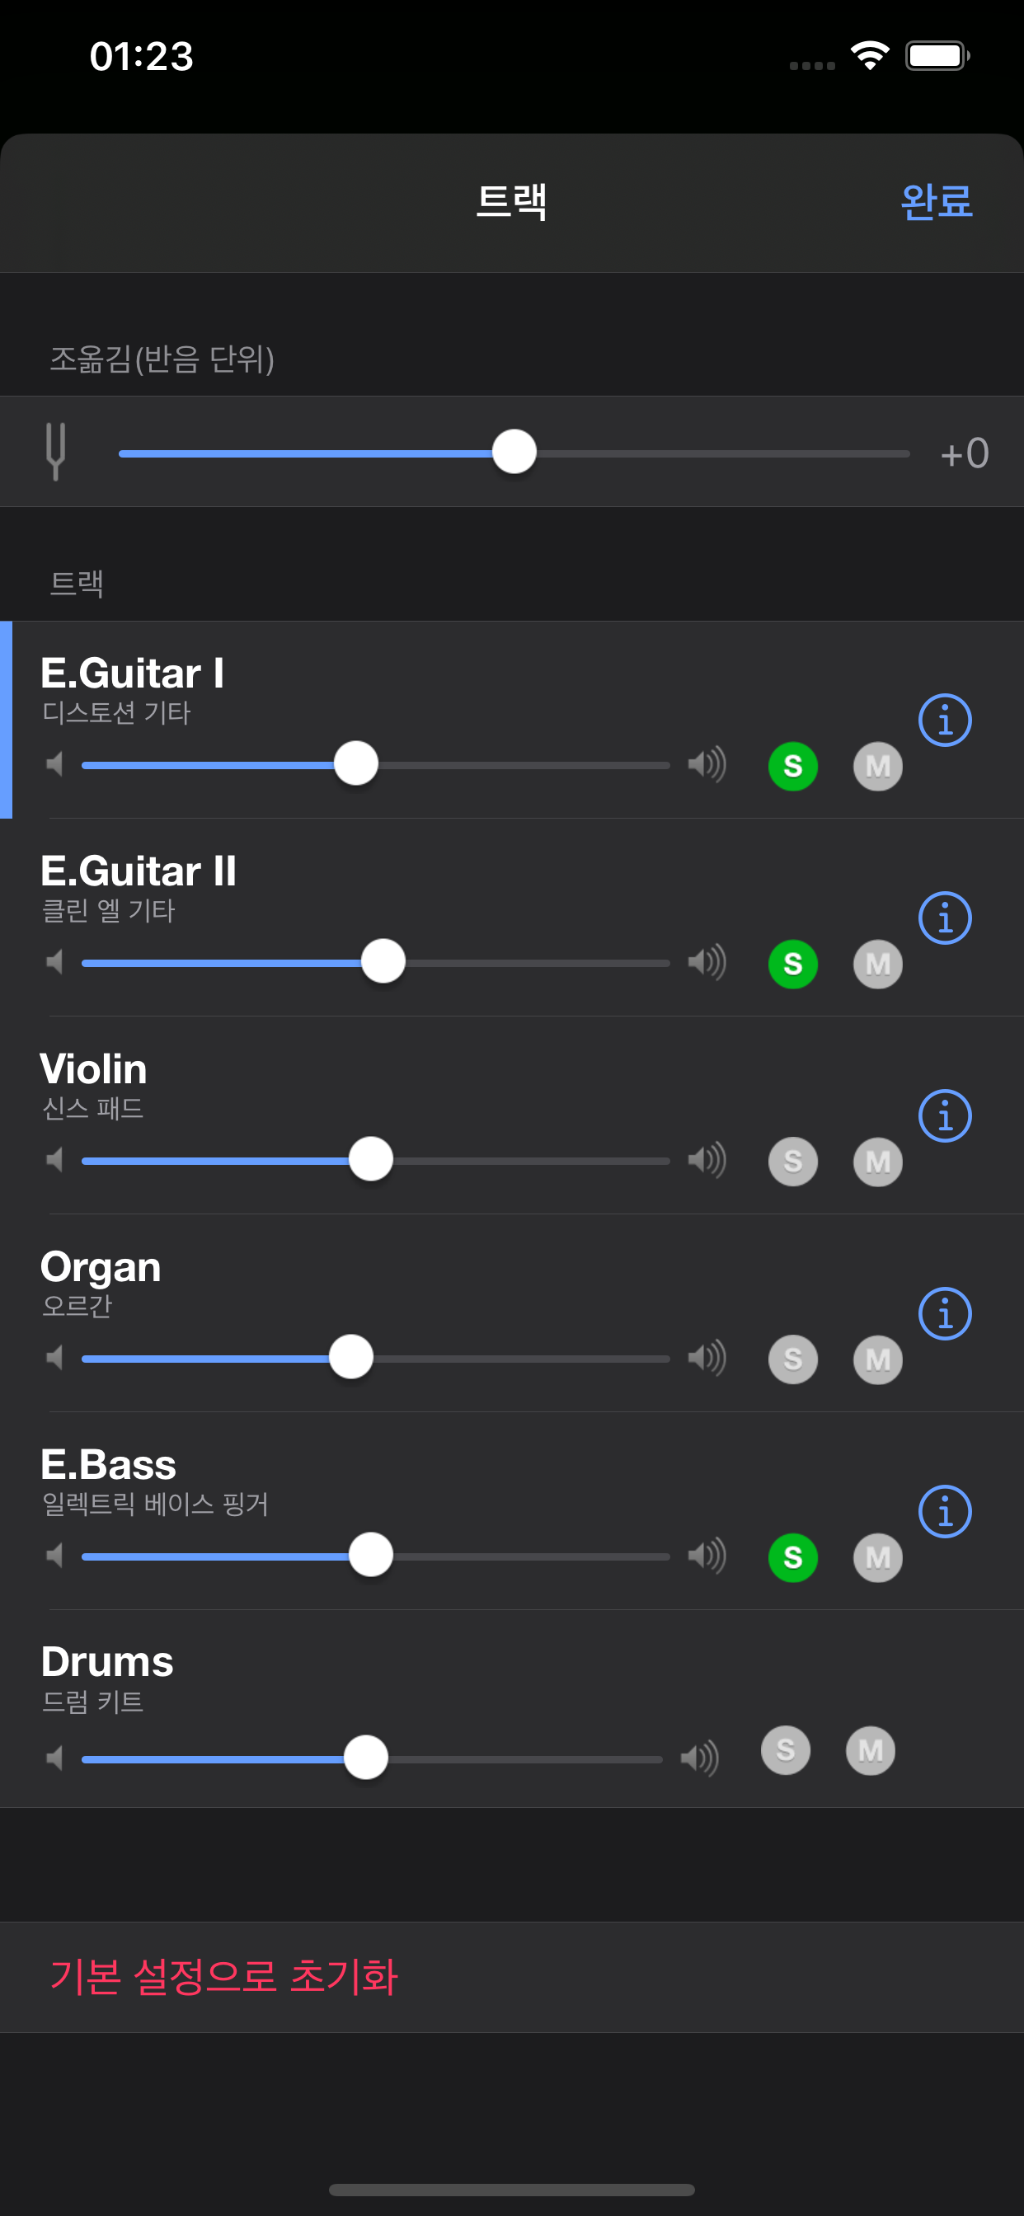Click the tuning fork transpose icon
1024x2216 pixels.
(x=56, y=452)
